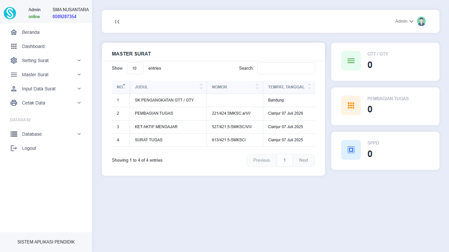Open the Database sidebar menu
Image resolution: width=449 pixels, height=252 pixels.
[x=46, y=134]
